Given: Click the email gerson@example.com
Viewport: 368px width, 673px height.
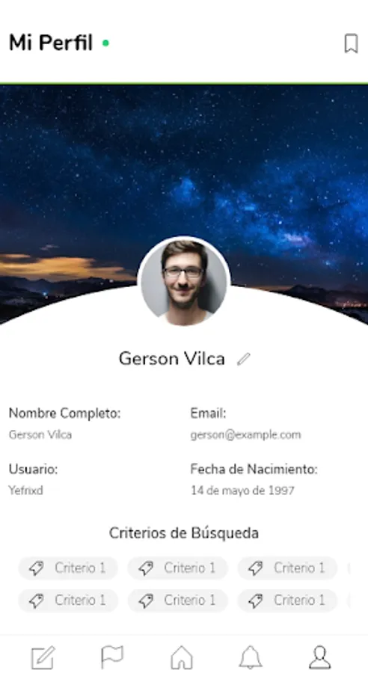Looking at the screenshot, I should tap(245, 434).
